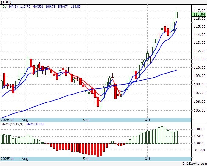
Task: Click the 108.00 price axis label
Action: click(x=199, y=84)
